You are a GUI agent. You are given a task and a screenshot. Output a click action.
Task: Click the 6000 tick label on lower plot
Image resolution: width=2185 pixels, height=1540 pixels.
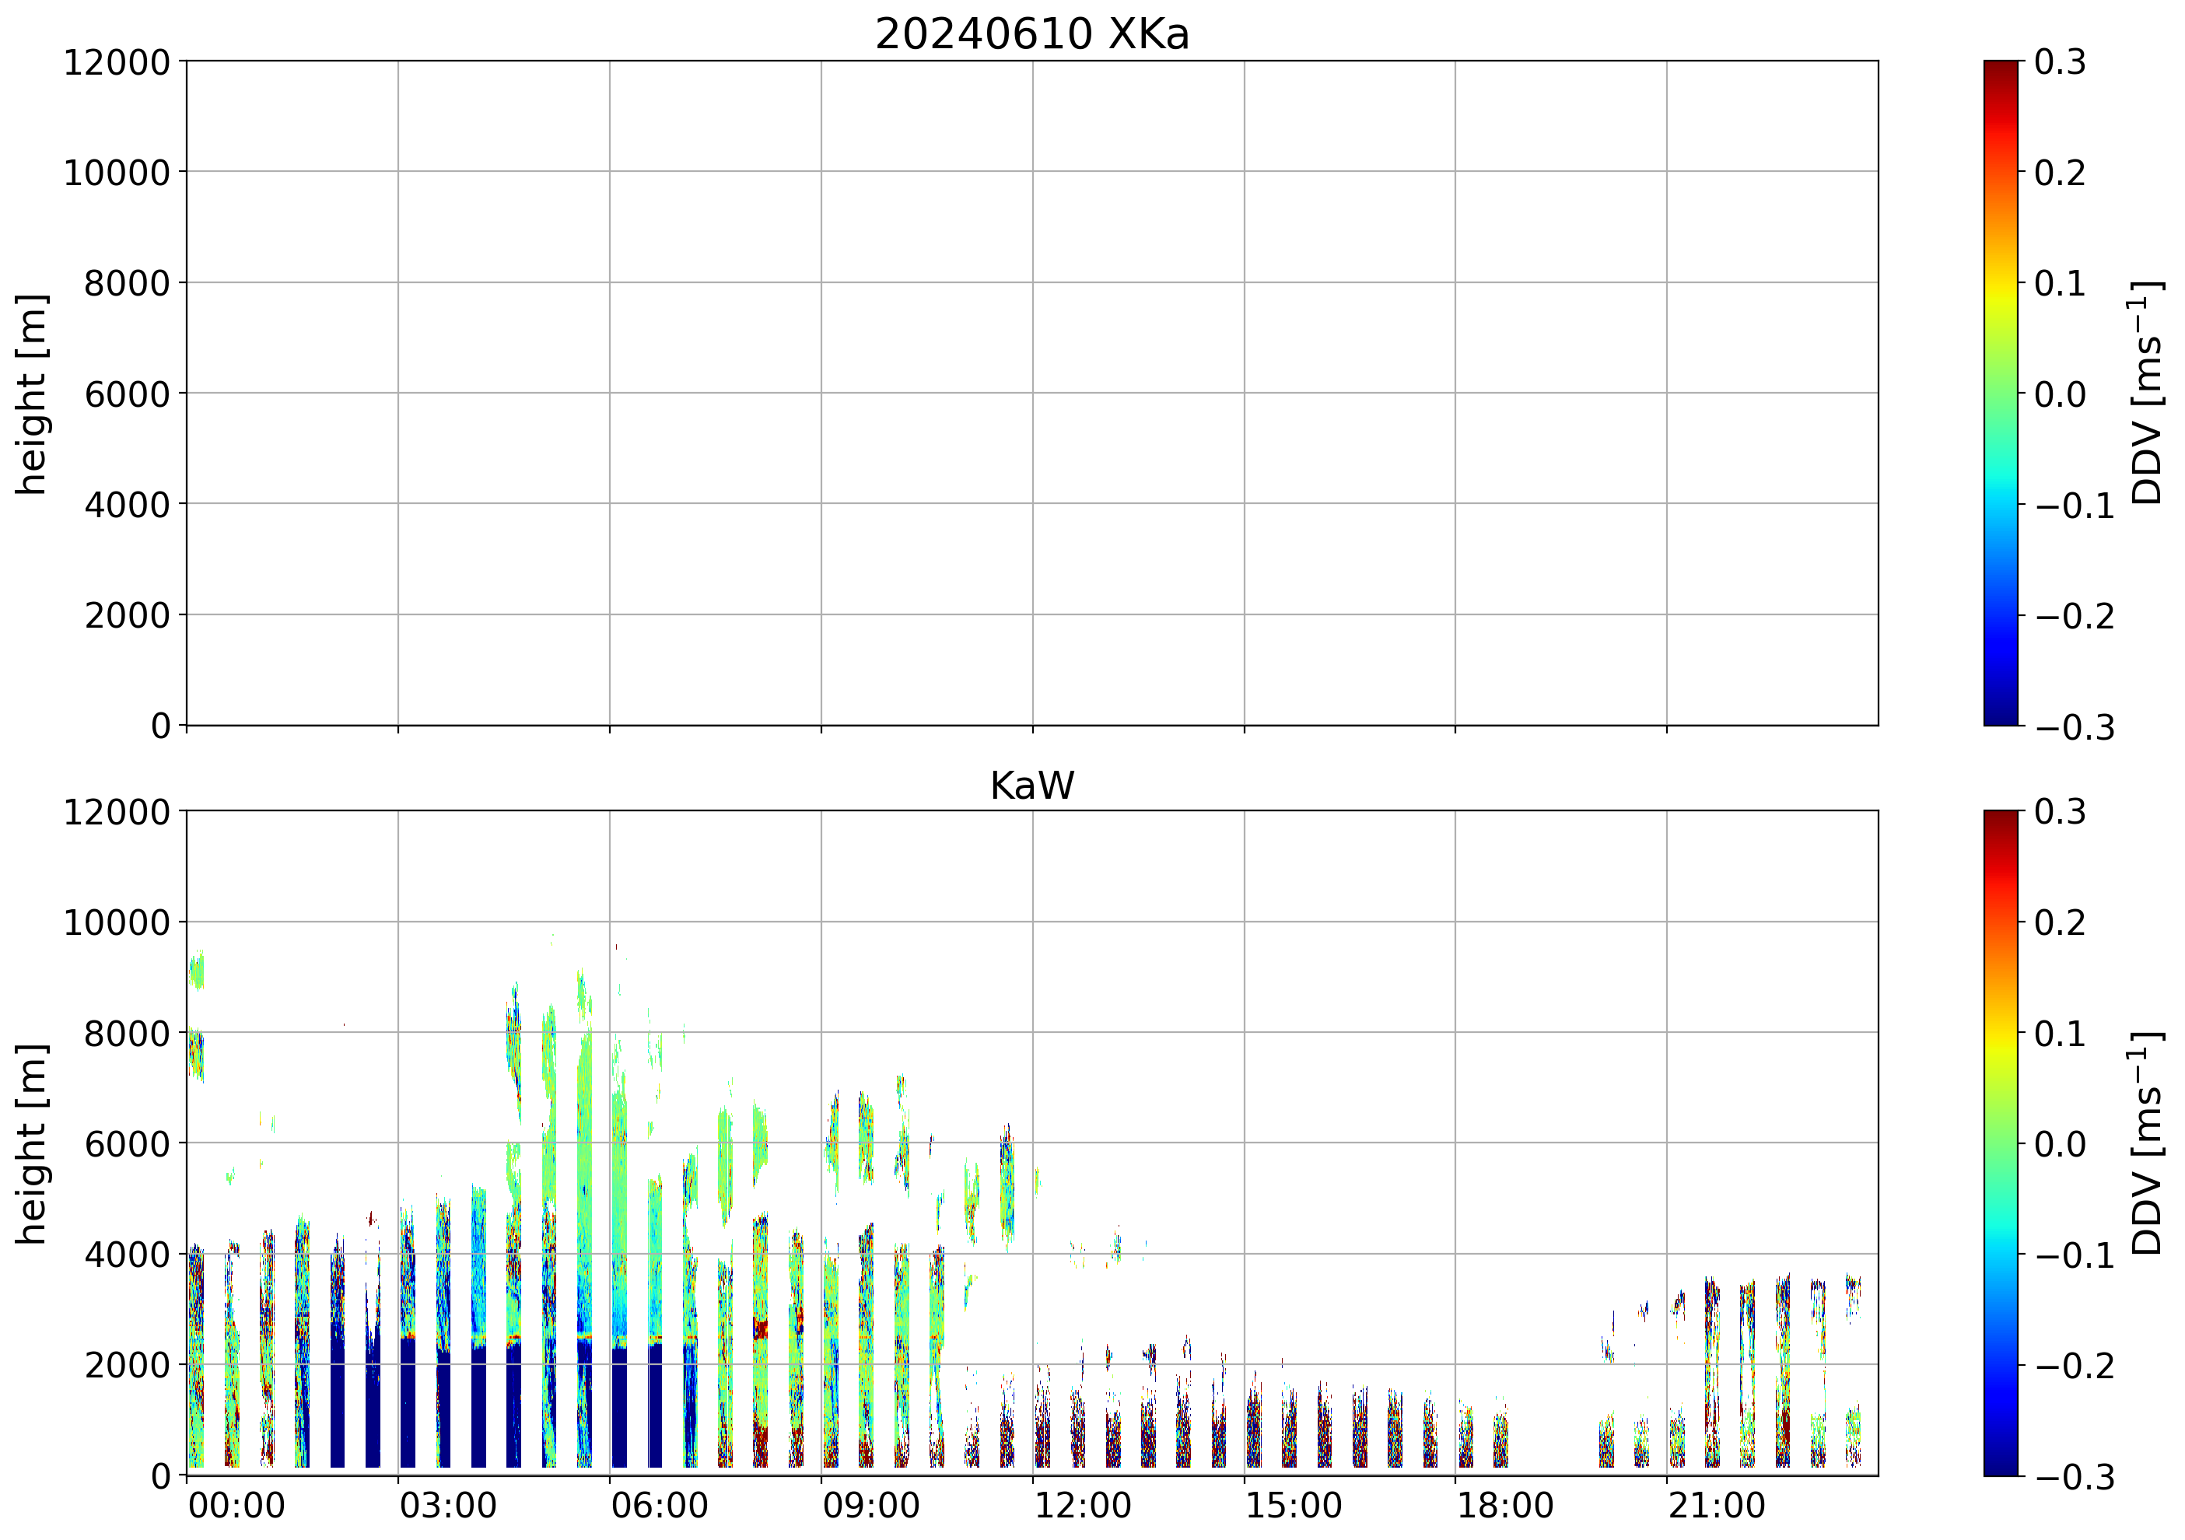coord(127,1144)
